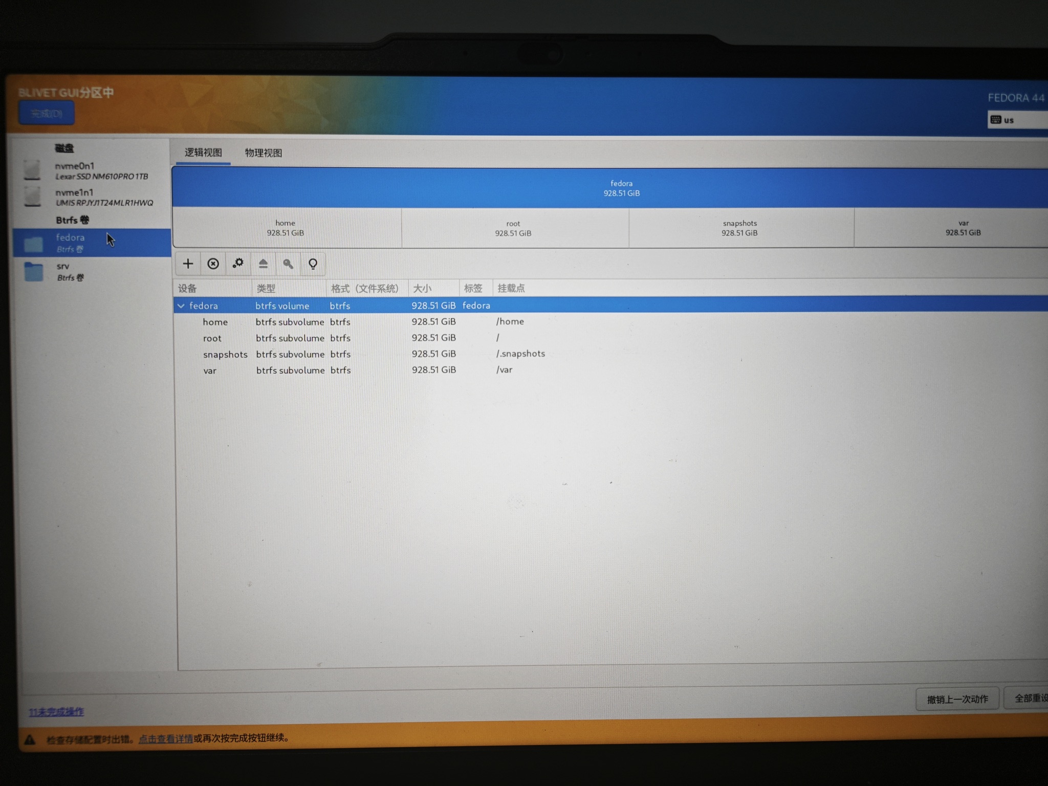1048x786 pixels.
Task: Click the 挂载点 column header
Action: pos(511,288)
